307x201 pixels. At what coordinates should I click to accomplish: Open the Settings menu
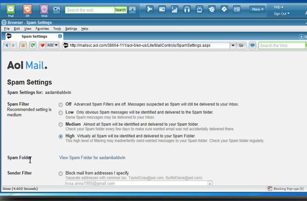71,29
